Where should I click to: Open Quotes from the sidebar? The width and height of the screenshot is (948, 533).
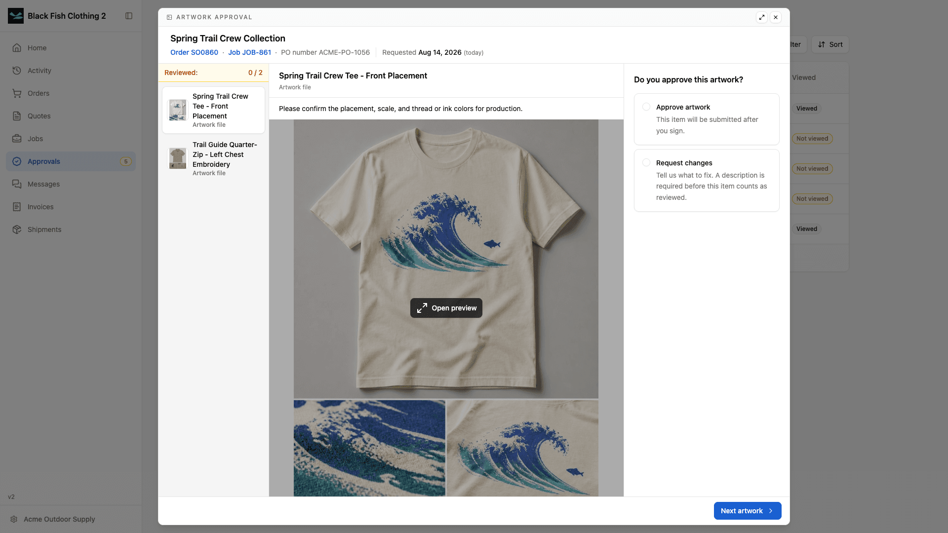[71, 116]
